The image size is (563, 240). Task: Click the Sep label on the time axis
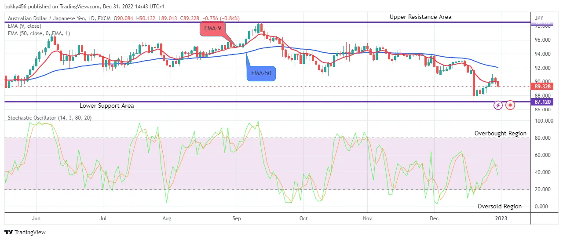pyautogui.click(x=237, y=218)
